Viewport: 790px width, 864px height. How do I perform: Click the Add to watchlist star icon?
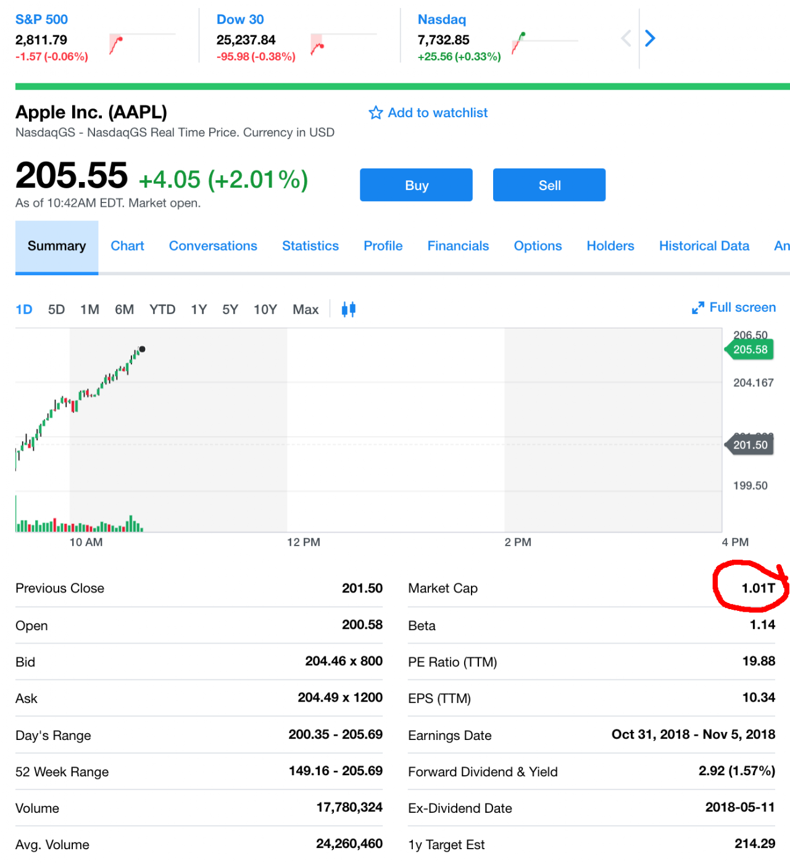pyautogui.click(x=375, y=112)
